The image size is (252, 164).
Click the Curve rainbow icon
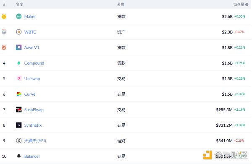click(x=19, y=94)
